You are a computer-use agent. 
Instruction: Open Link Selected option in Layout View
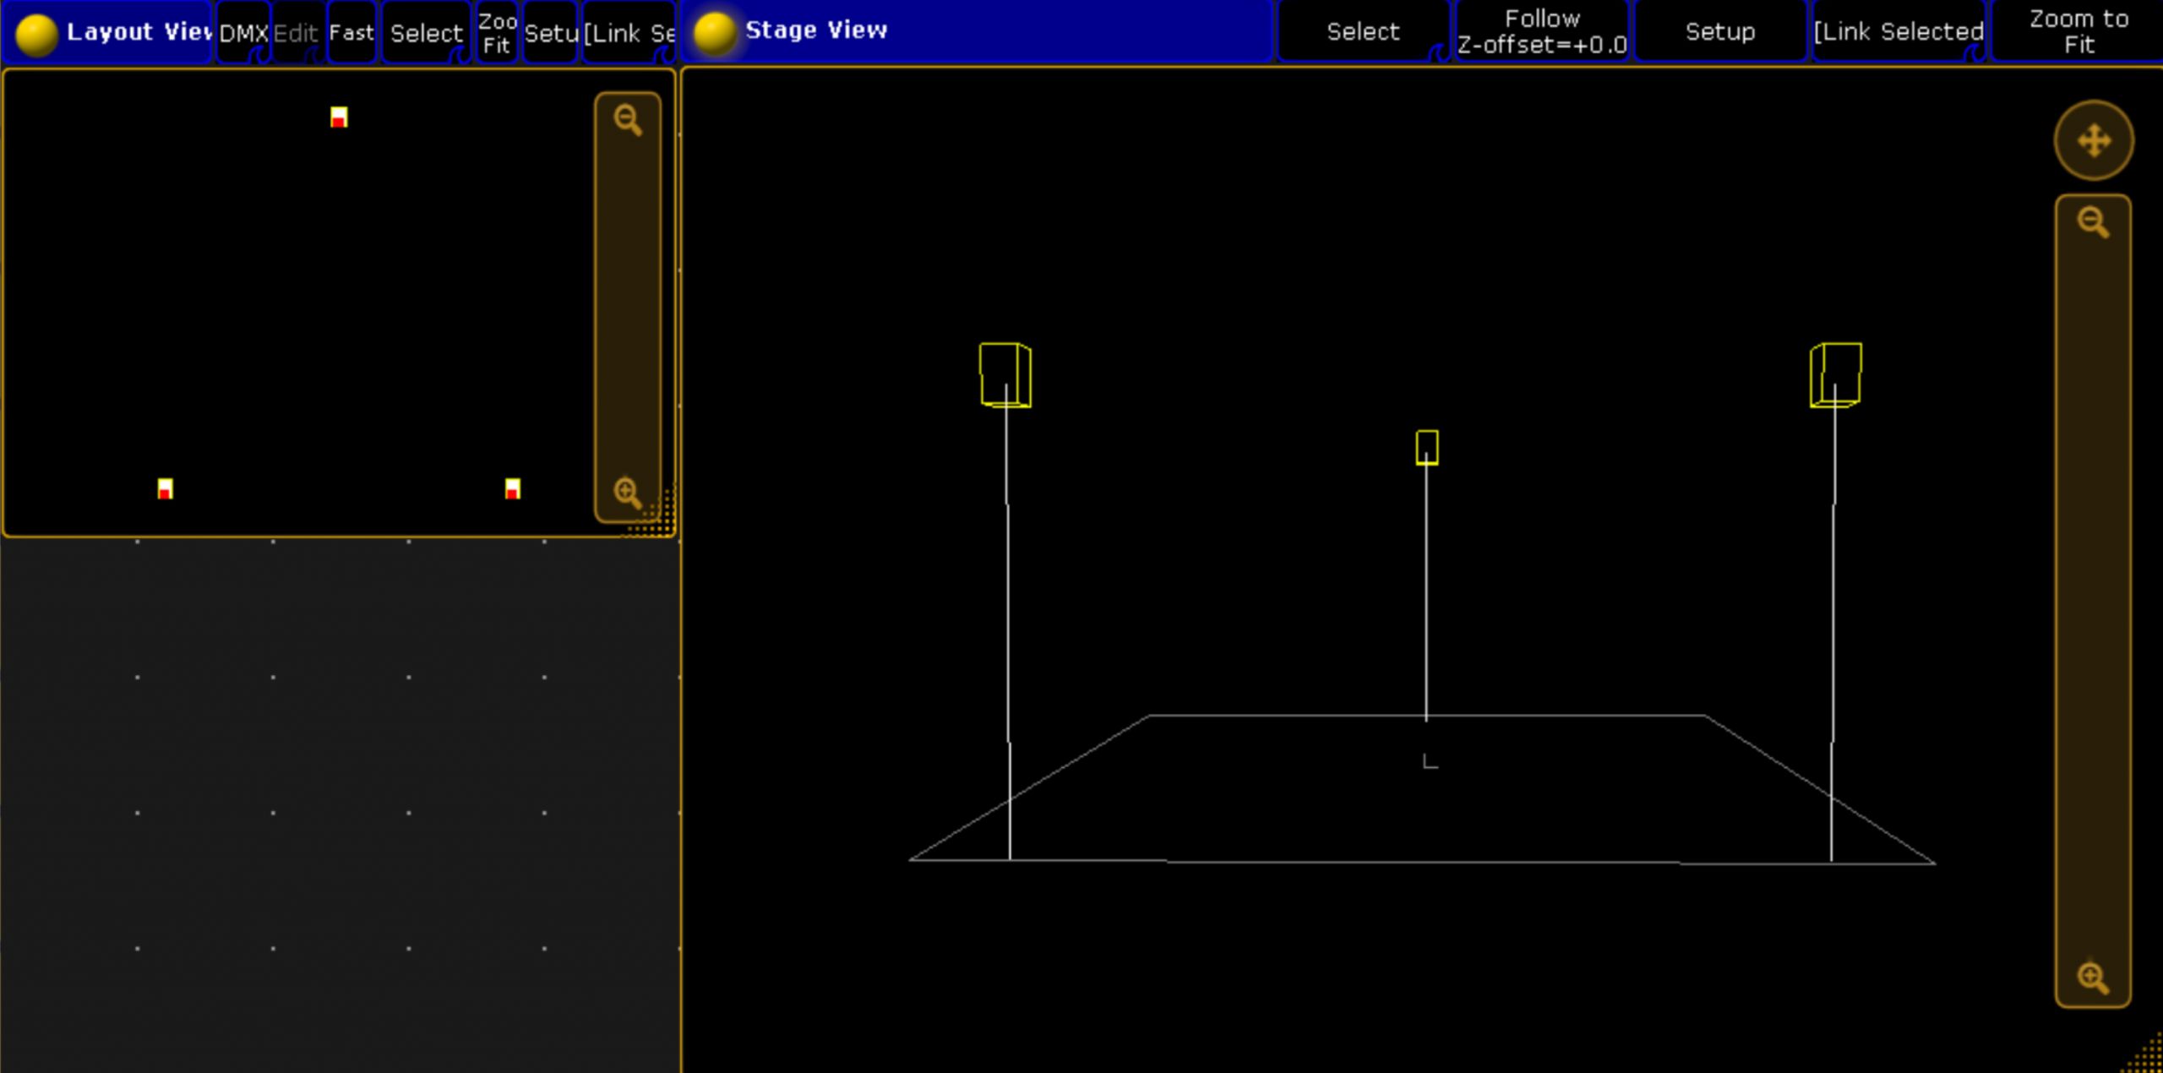click(629, 33)
